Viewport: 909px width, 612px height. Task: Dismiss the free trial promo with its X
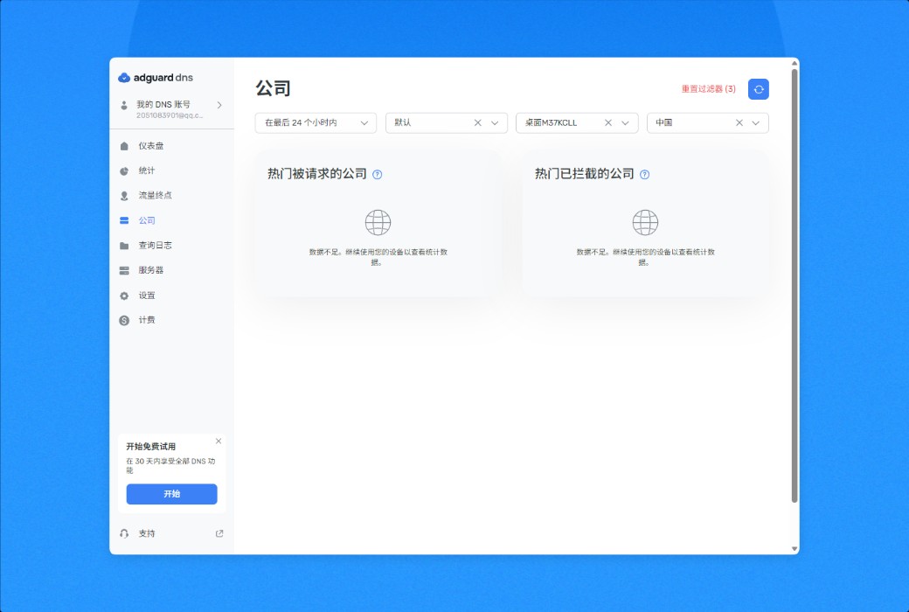tap(219, 441)
